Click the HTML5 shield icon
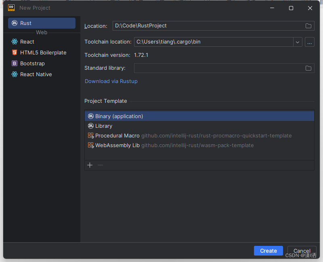The image size is (323, 262). click(15, 53)
